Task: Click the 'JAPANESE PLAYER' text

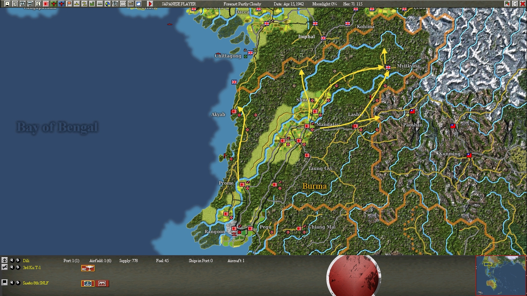Action: coord(179,4)
